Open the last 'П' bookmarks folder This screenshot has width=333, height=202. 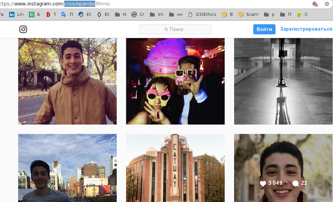[286, 15]
